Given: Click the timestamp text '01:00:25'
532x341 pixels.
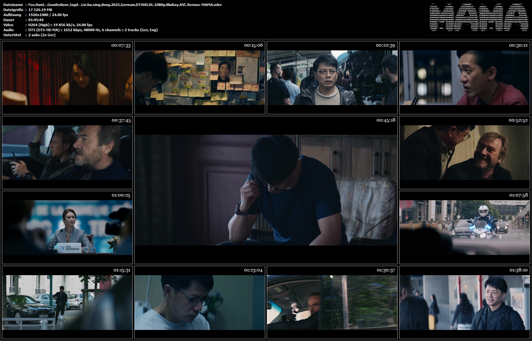Looking at the screenshot, I should (121, 195).
